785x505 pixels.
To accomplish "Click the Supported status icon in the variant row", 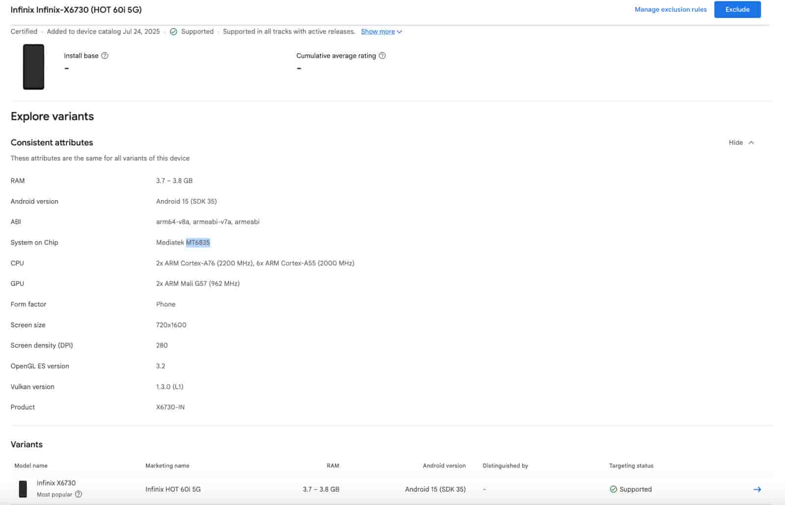I will click(x=613, y=489).
